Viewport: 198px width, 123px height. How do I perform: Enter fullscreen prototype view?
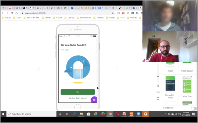coord(158,98)
